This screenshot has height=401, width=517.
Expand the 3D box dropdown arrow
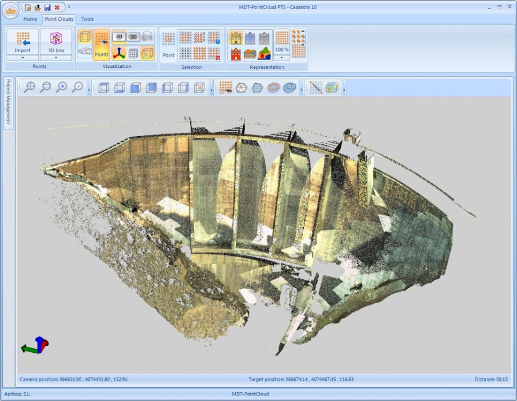click(x=56, y=57)
